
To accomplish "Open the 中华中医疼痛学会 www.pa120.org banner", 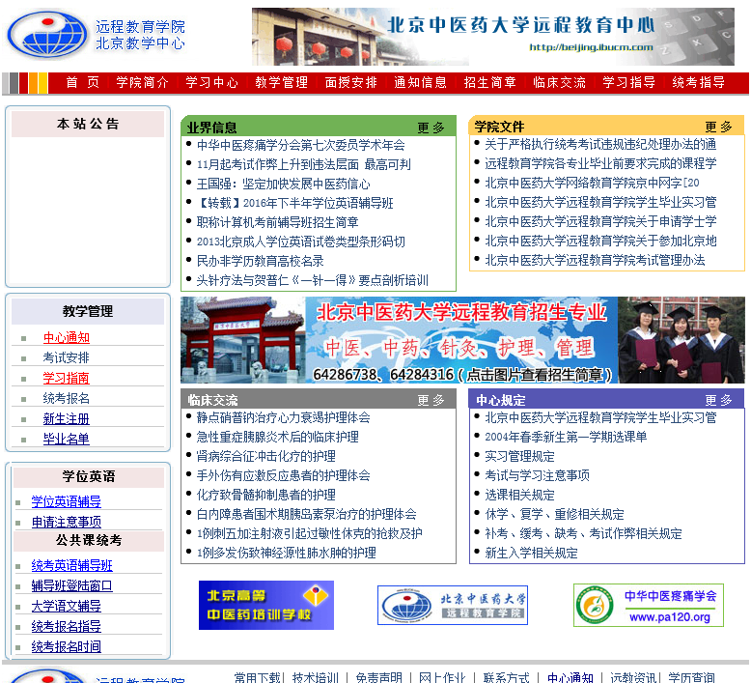I will point(649,605).
